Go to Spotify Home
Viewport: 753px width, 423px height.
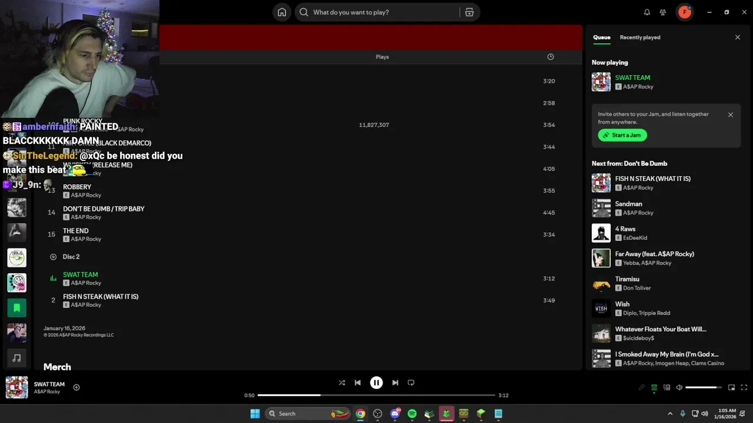click(x=282, y=12)
